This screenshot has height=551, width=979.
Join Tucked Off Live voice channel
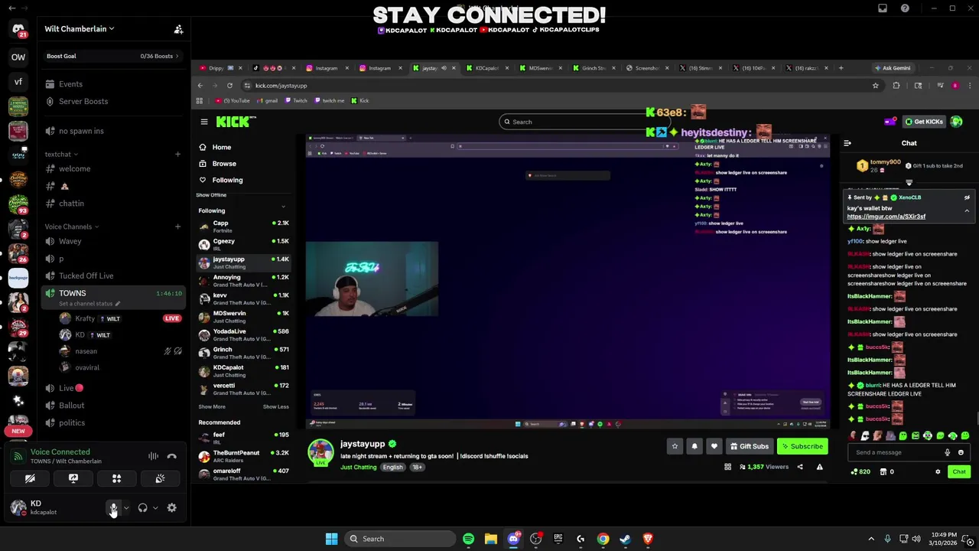(x=112, y=275)
